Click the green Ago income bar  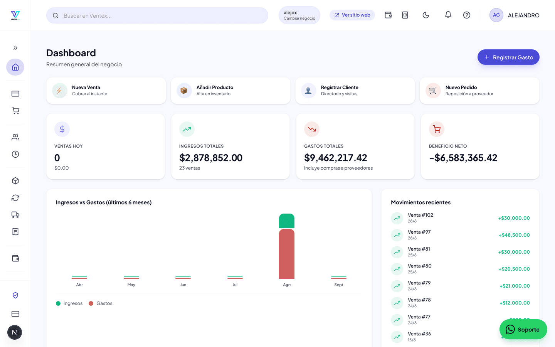coord(287,221)
